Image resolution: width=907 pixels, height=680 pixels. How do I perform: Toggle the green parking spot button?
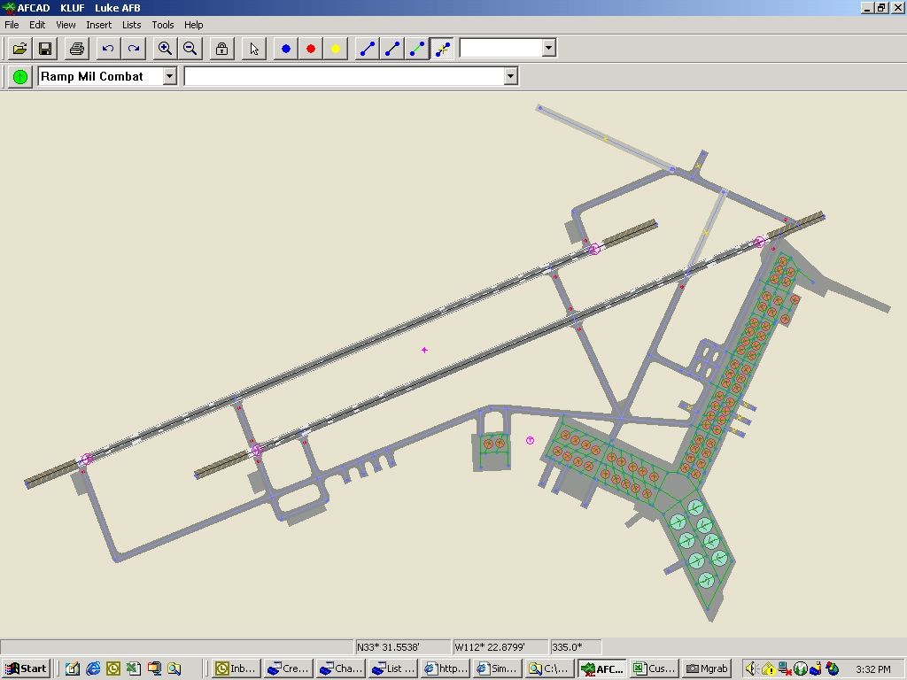coord(19,76)
